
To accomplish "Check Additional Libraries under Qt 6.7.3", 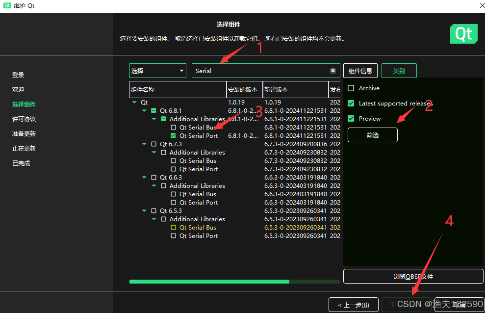I will tap(163, 152).
